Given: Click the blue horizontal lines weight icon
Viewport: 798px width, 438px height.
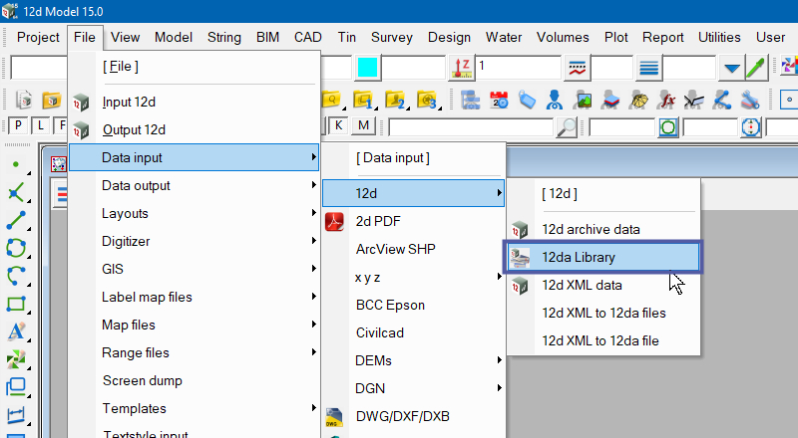Looking at the screenshot, I should [x=649, y=68].
